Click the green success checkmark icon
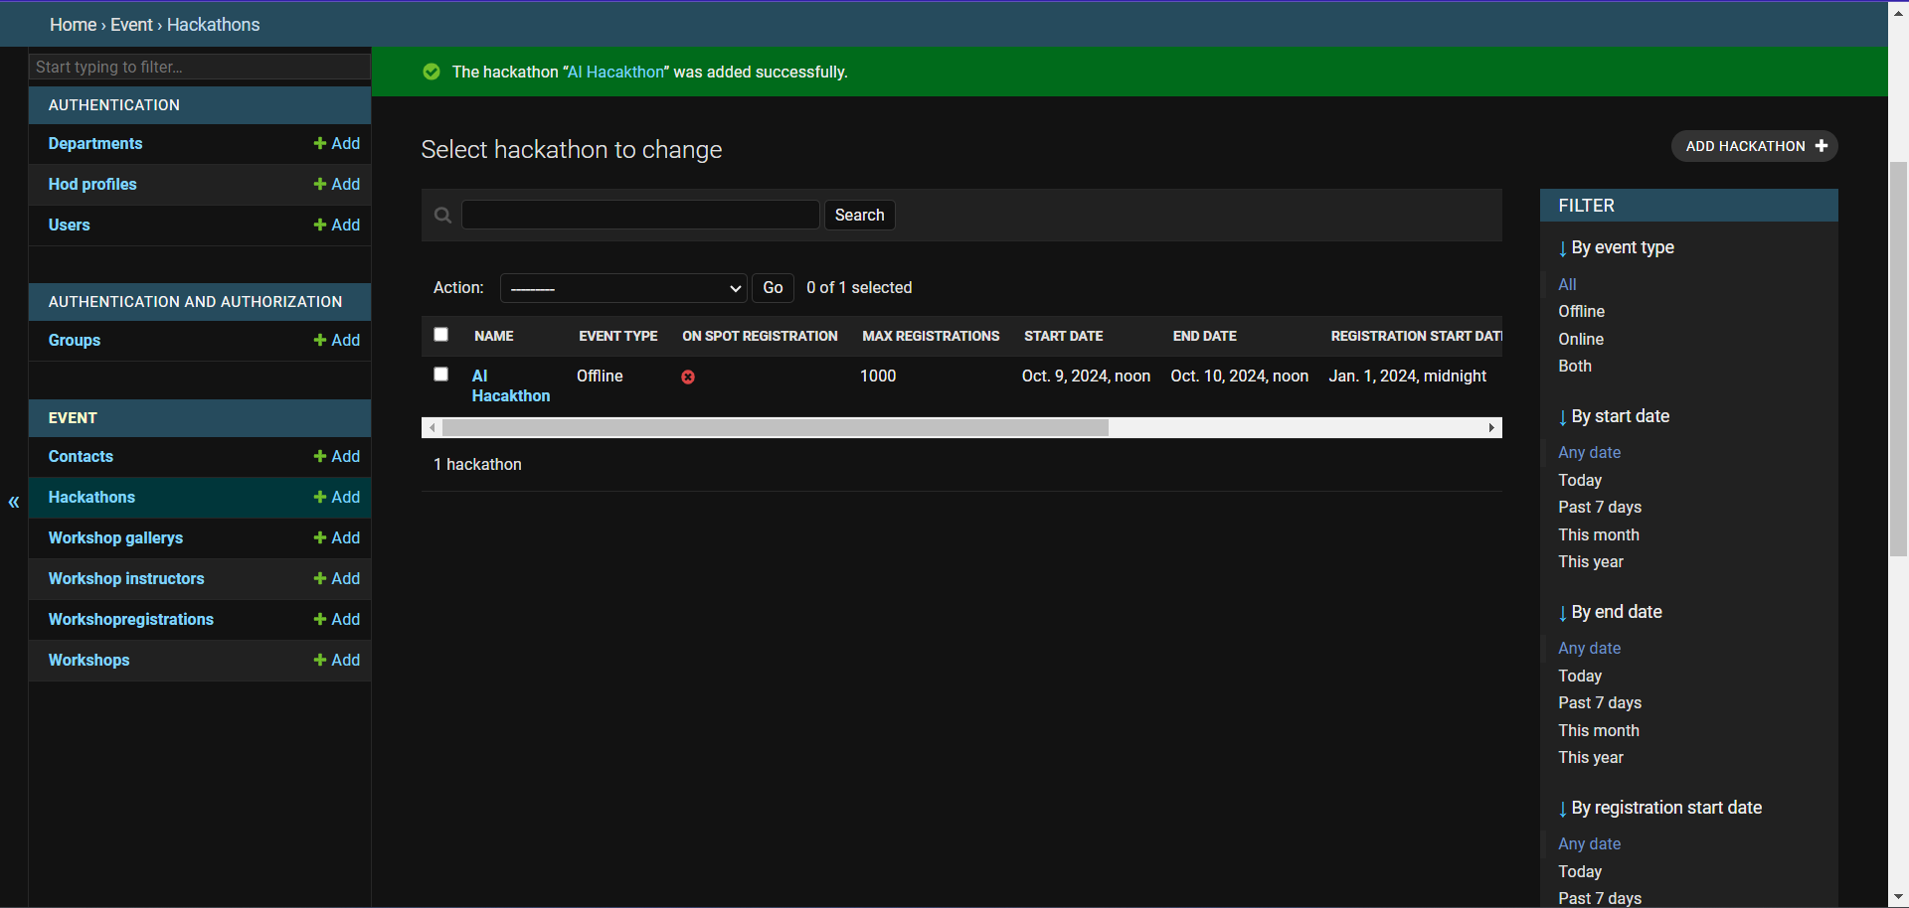 tap(432, 72)
